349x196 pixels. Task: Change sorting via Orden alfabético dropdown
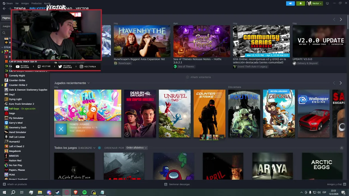pos(137,148)
